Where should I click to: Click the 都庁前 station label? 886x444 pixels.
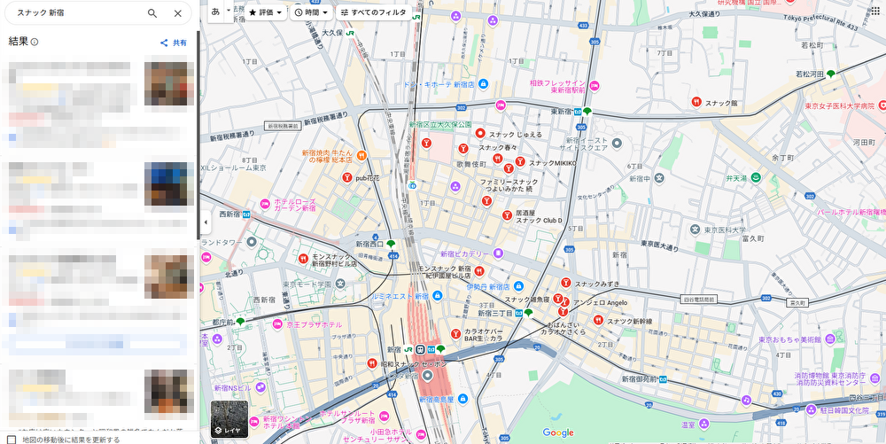(x=224, y=322)
